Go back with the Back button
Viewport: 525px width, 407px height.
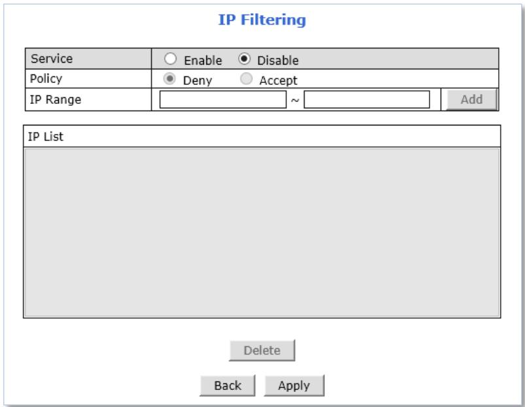(228, 385)
